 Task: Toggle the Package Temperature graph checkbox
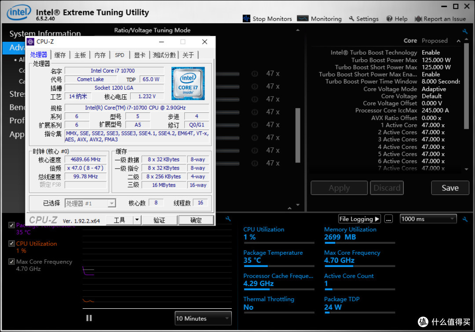[x=11, y=225]
